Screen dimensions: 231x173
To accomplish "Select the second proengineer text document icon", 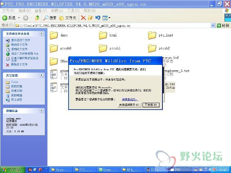I will (x=54, y=87).
